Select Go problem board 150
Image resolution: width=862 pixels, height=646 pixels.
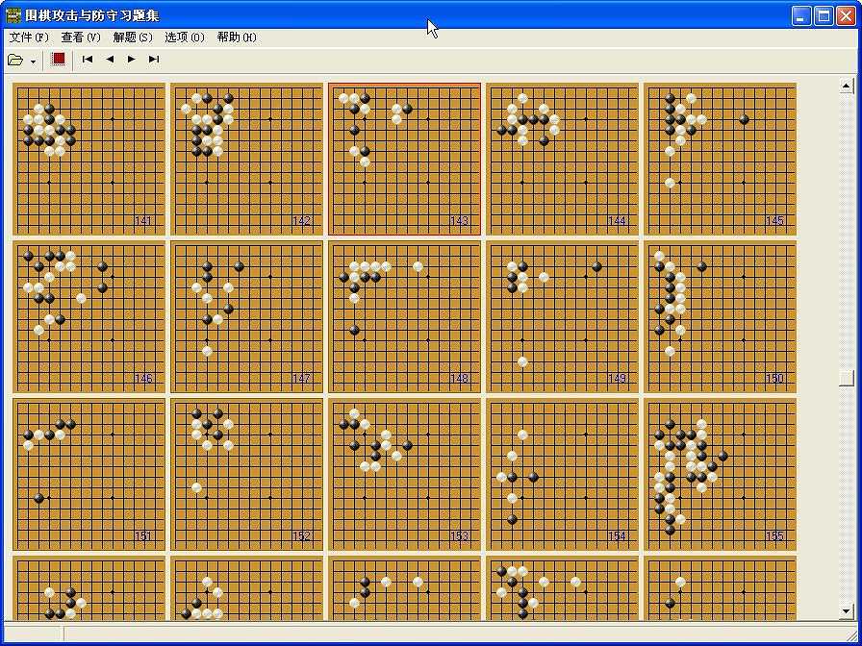click(721, 317)
